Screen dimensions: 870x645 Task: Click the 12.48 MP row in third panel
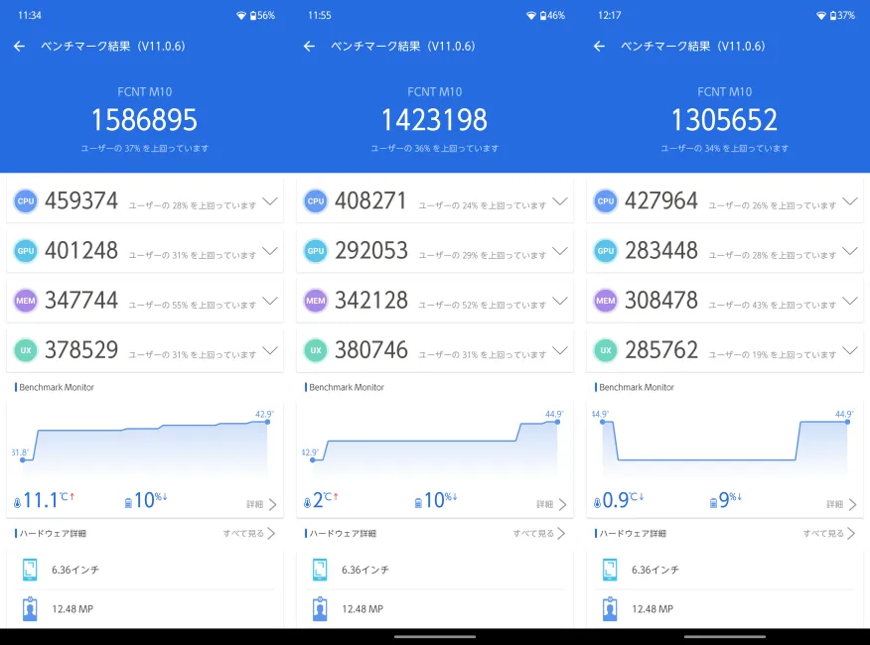(x=725, y=609)
